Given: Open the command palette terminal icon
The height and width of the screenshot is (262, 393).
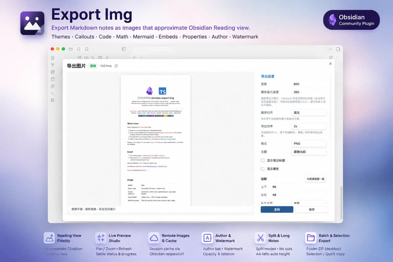Looking at the screenshot, I should pos(52,93).
